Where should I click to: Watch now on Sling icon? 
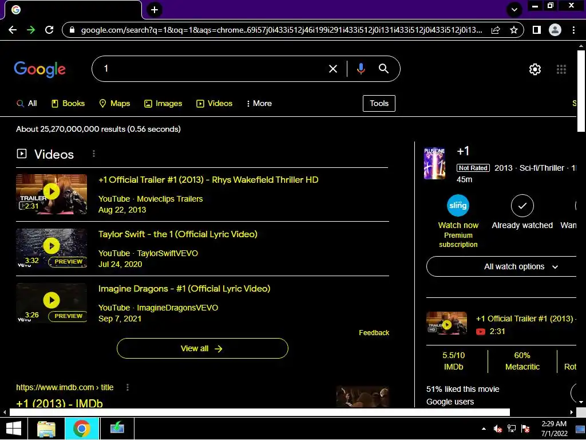(x=458, y=206)
